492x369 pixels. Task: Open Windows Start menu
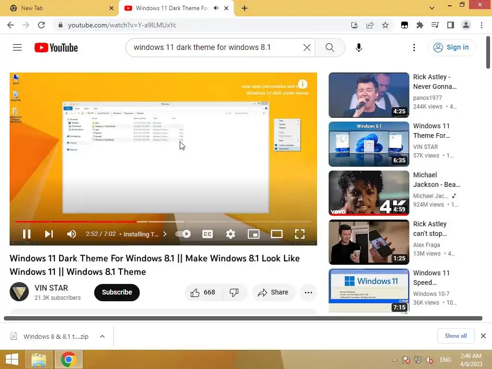click(12, 359)
